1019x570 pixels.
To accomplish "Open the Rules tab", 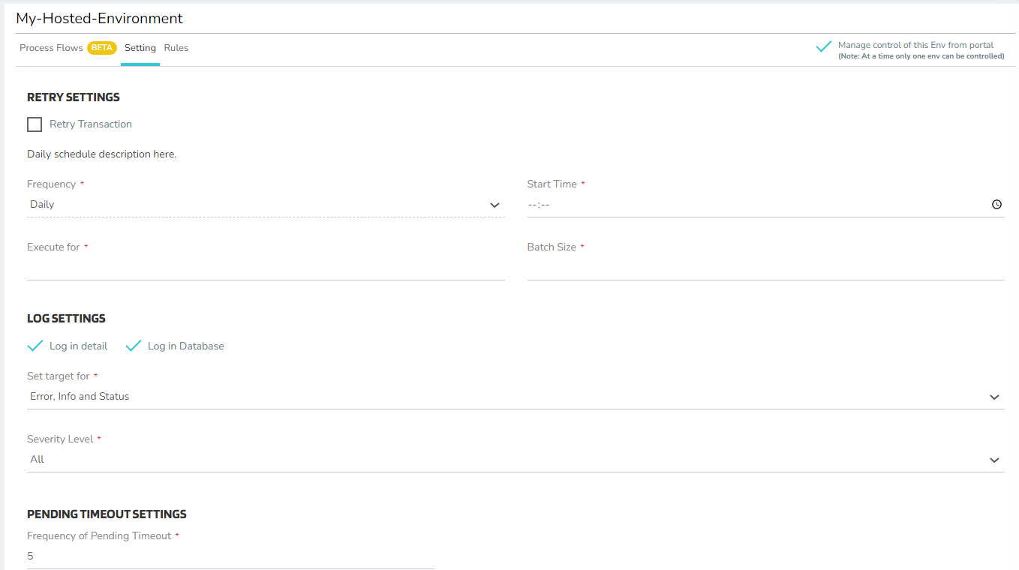I will 176,48.
